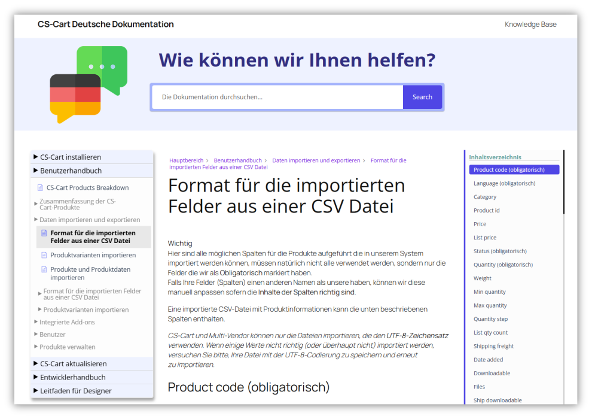
Task: Select Product code (obligatorisch) in Inhaltsverzeichnis
Action: point(514,169)
